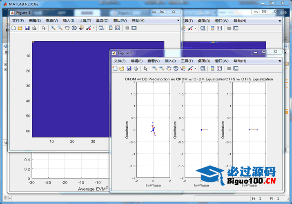Open file via folder icon in Figure 1
The width and height of the screenshot is (292, 204).
pos(20,28)
